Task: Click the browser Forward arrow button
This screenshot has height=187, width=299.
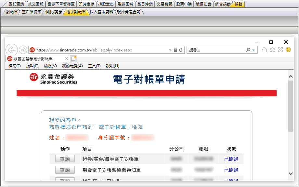Action: (x=23, y=50)
